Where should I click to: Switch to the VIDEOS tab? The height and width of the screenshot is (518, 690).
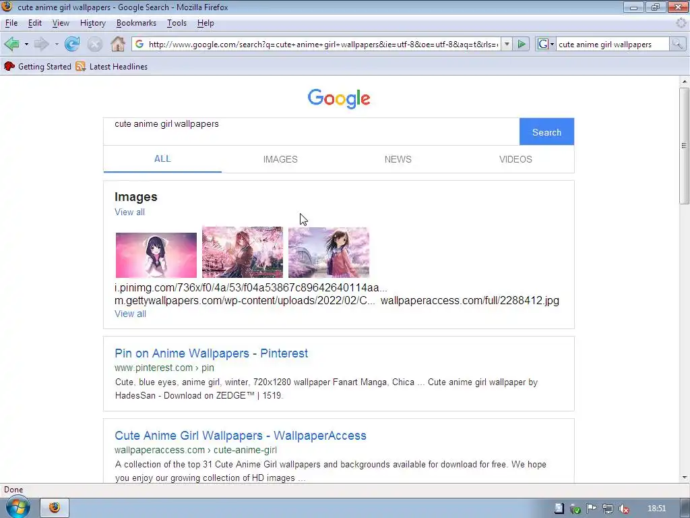click(515, 159)
